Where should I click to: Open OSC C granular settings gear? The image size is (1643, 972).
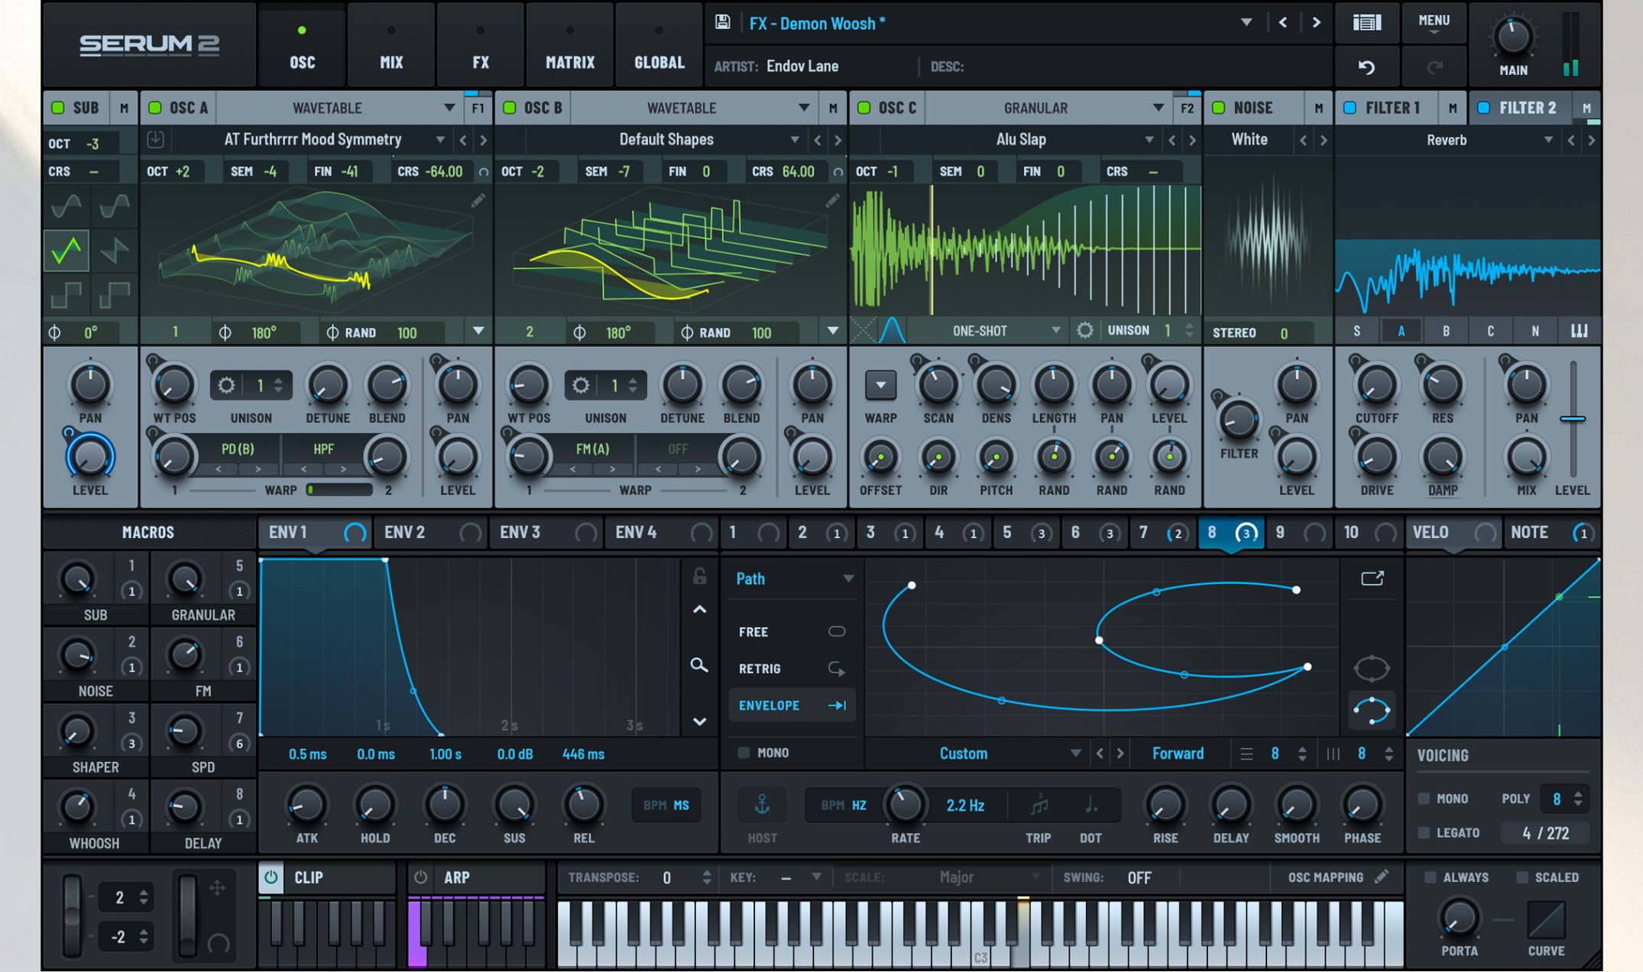(x=1084, y=331)
